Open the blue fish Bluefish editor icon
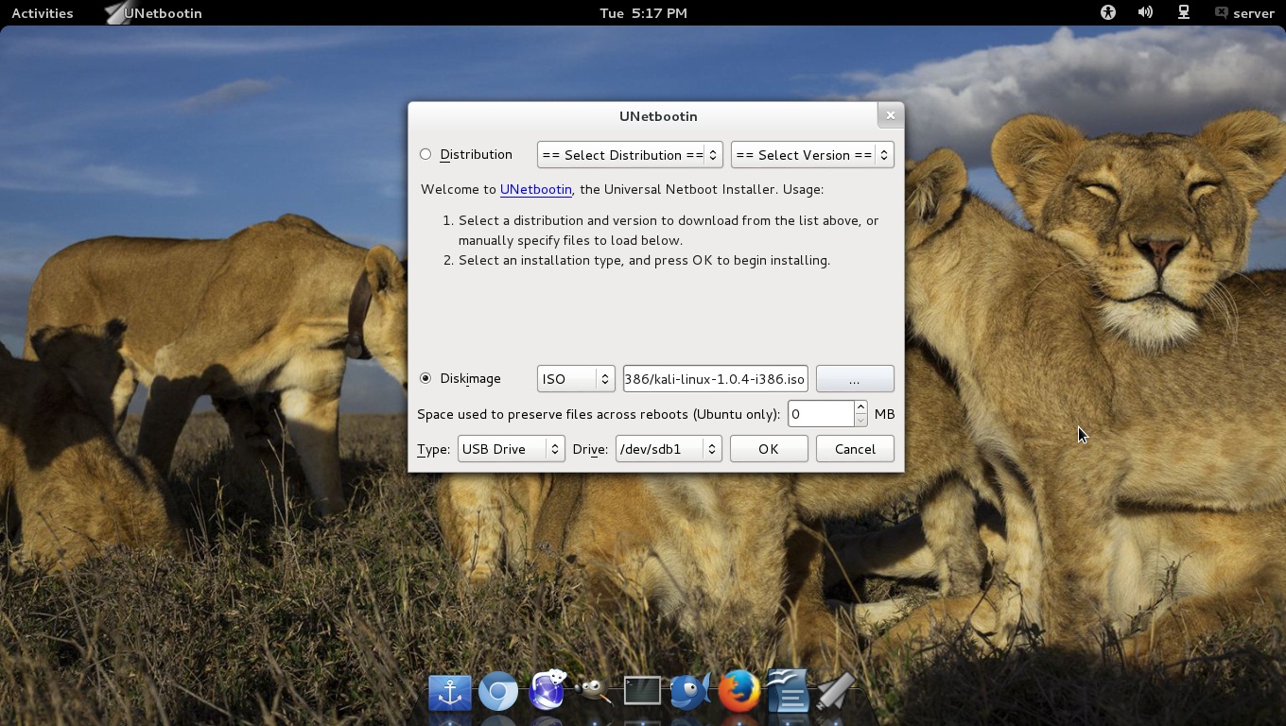Viewport: 1286px width, 726px height. point(690,692)
